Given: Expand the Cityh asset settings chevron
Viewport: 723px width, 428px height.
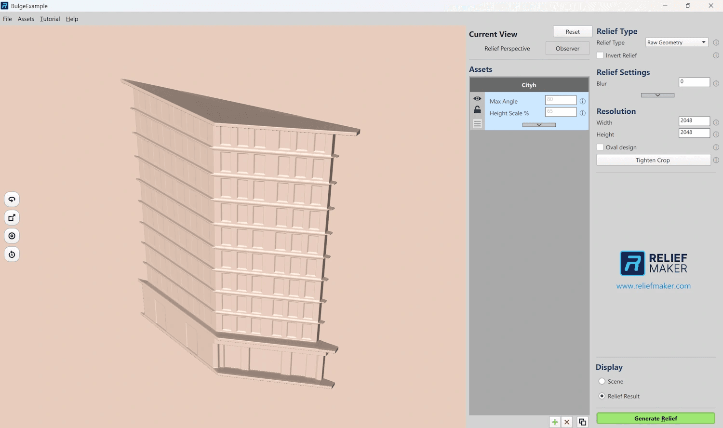Looking at the screenshot, I should pyautogui.click(x=538, y=124).
